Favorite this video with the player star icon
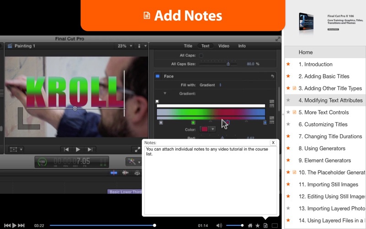 point(258,225)
